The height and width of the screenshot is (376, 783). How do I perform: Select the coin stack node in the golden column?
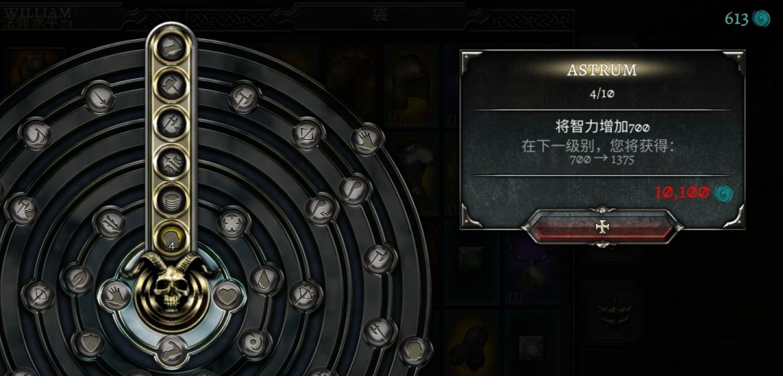[172, 200]
